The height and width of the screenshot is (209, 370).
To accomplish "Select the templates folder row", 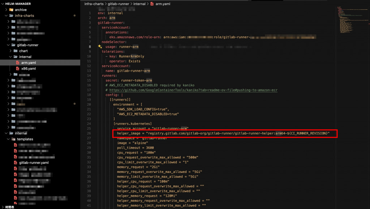I will [40, 139].
